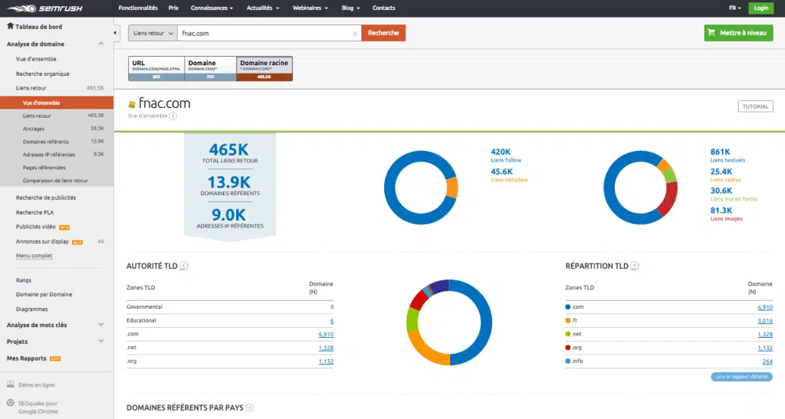Click the orange Recherche button
The width and height of the screenshot is (785, 419).
[x=383, y=33]
